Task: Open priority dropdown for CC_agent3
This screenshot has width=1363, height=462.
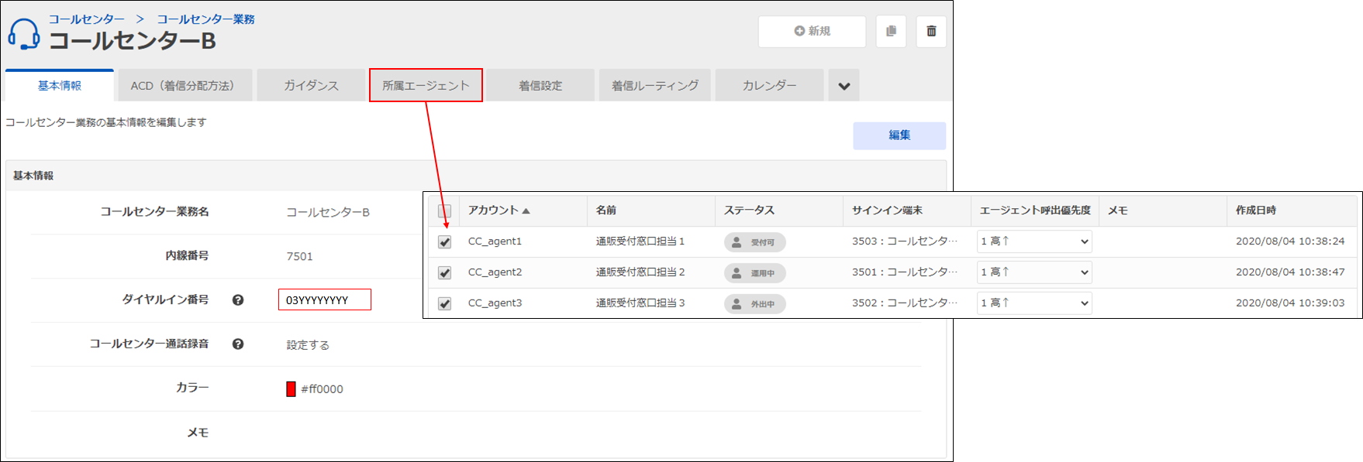Action: point(1034,303)
